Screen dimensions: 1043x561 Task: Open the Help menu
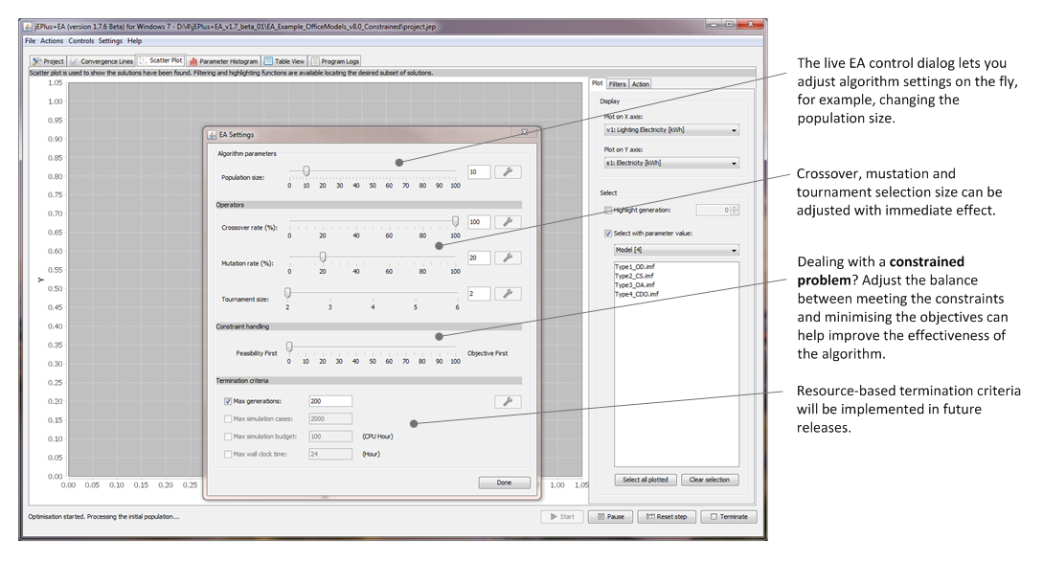[135, 41]
